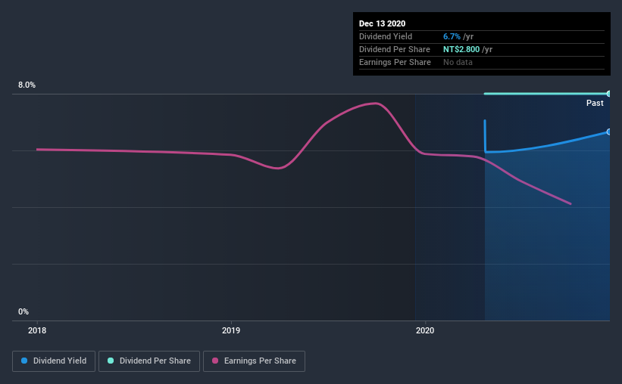Click the pink dot in Earnings Per Share legend

pyautogui.click(x=216, y=361)
